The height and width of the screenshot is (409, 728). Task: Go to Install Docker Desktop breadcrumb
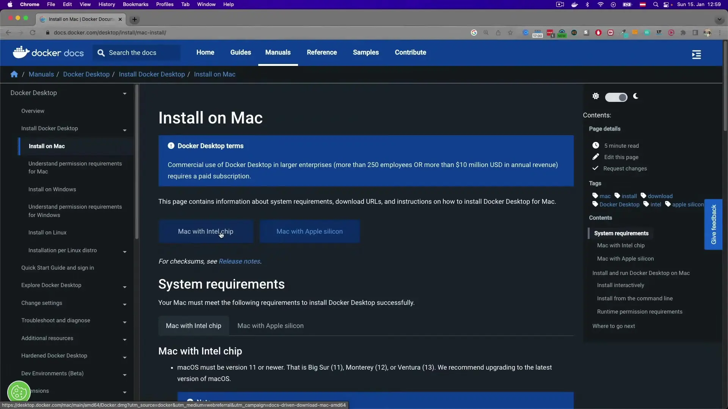coord(152,74)
